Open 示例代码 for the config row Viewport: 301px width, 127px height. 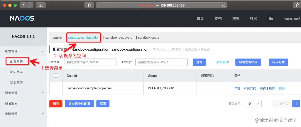tap(250, 88)
